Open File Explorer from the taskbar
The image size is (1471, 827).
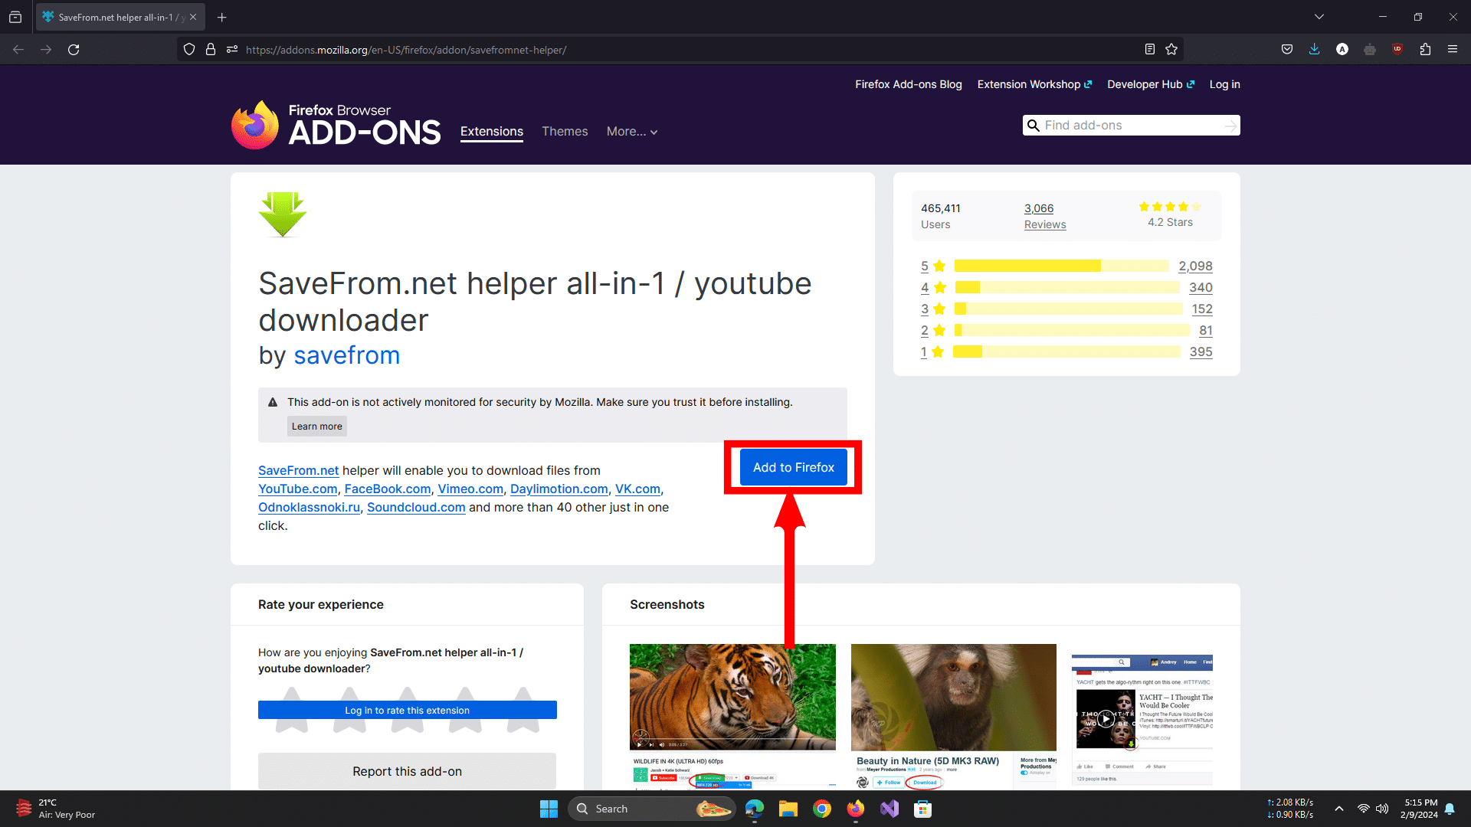pos(788,809)
